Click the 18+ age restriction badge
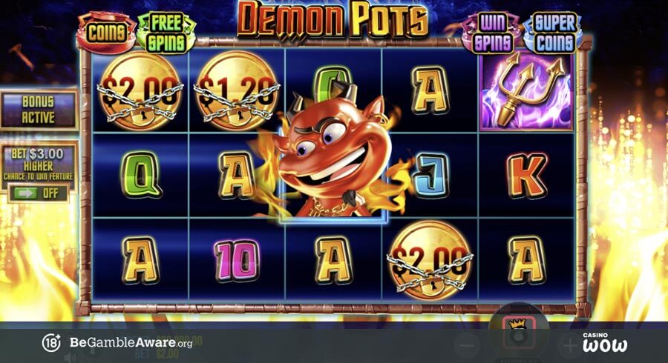668x363 pixels. [50, 342]
